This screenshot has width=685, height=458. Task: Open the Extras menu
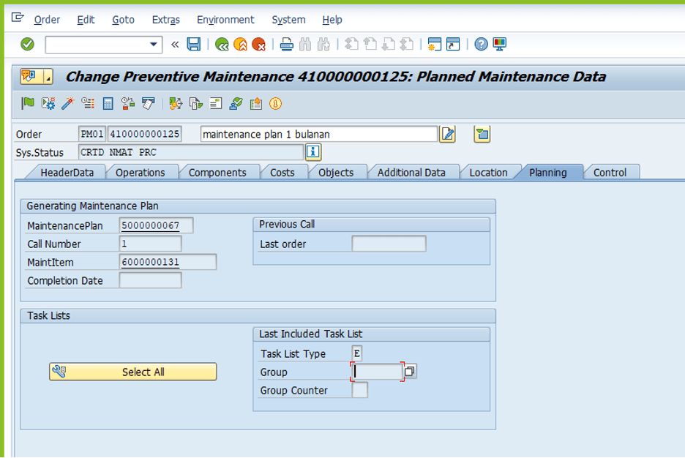coord(165,20)
